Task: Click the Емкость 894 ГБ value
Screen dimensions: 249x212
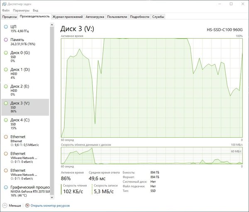Action: tap(155, 173)
